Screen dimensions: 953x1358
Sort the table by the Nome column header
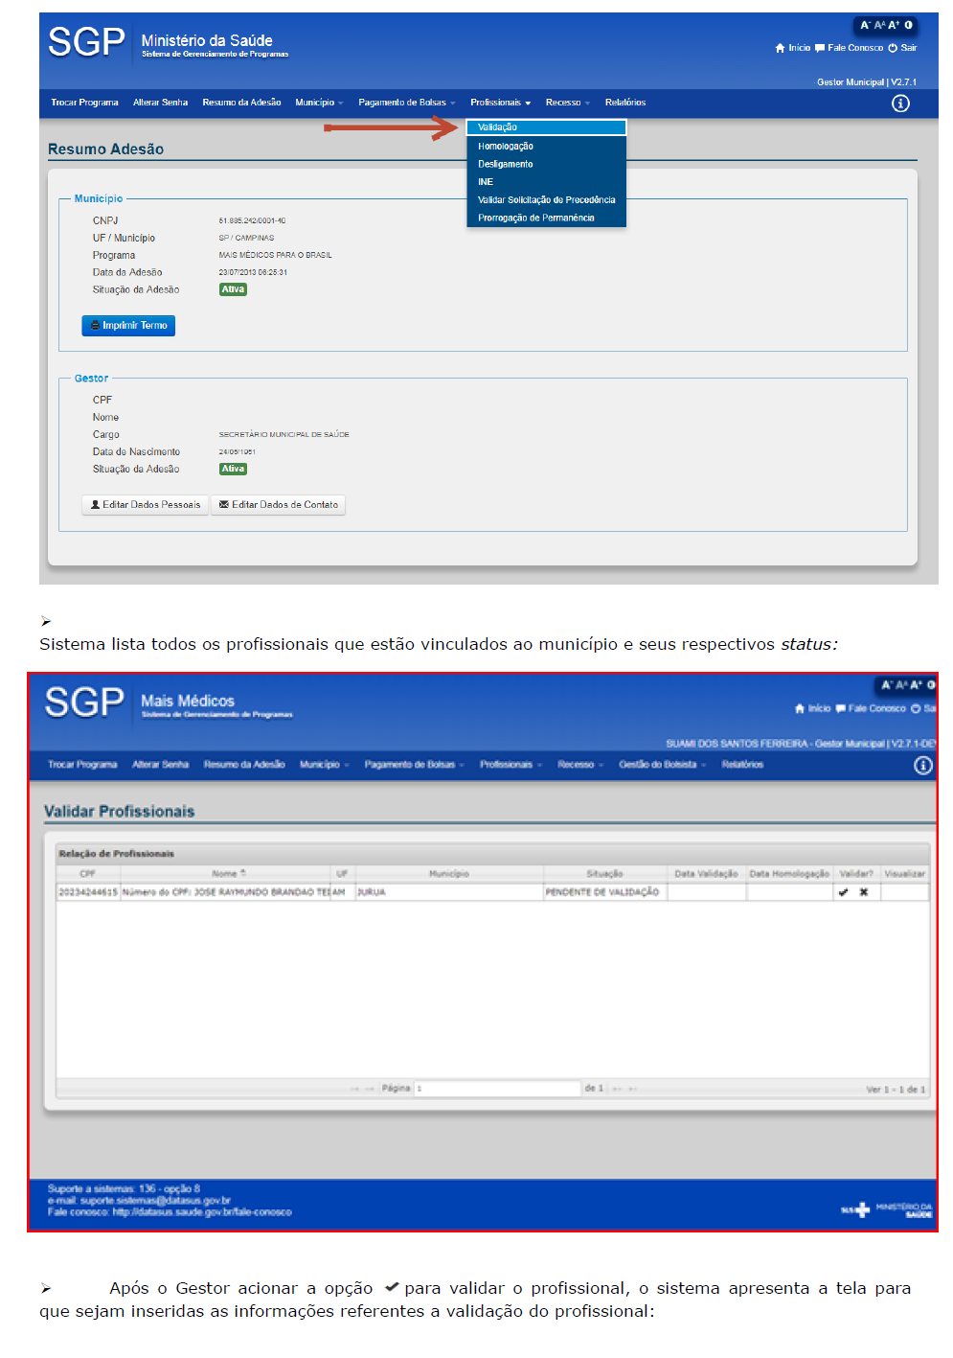click(x=228, y=874)
